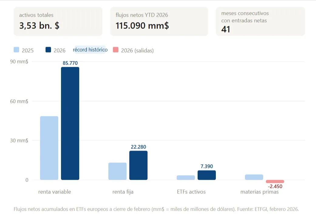This screenshot has width=316, height=215.
Task: Select the renta variable axis label
Action: point(55,192)
